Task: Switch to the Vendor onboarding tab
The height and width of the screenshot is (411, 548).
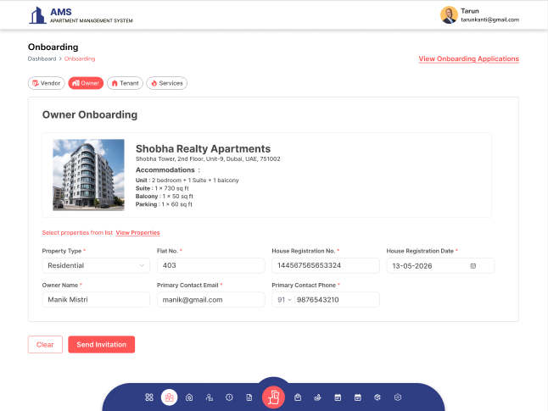Action: 47,83
